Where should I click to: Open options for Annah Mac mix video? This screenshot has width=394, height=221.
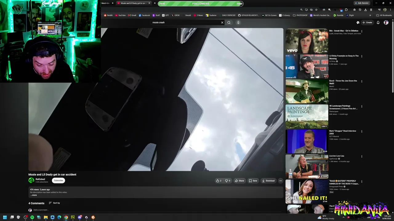click(x=362, y=31)
